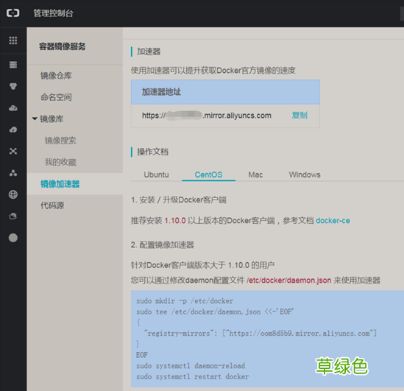Switch to the CentOS tab
The image size is (404, 391).
click(208, 175)
